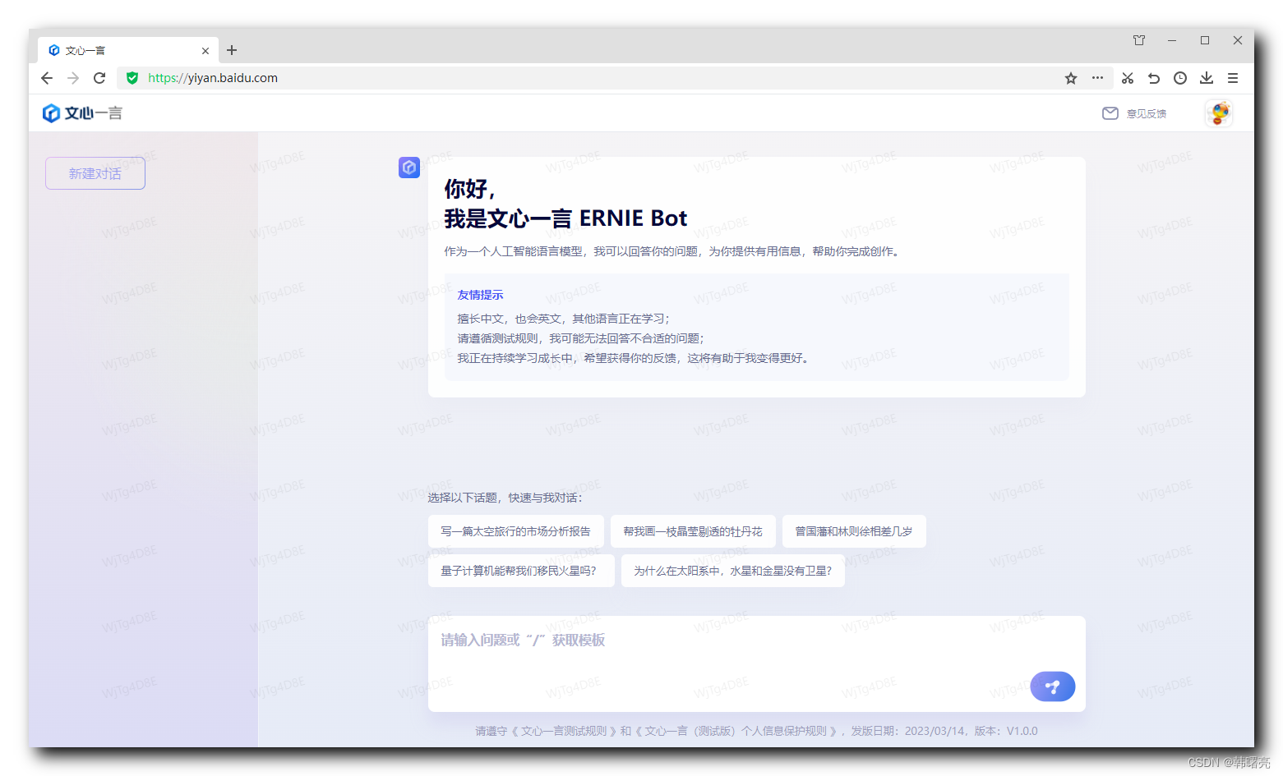1283x776 pixels.
Task: Close the 文心一言 tab
Action: 205,51
